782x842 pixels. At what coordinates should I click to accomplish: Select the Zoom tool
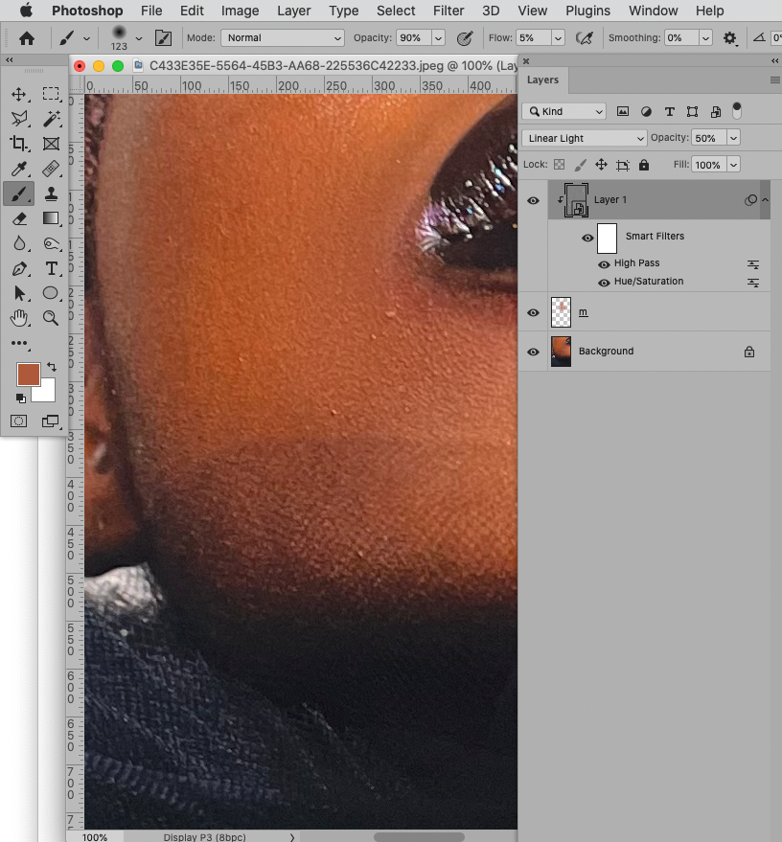[x=51, y=318]
